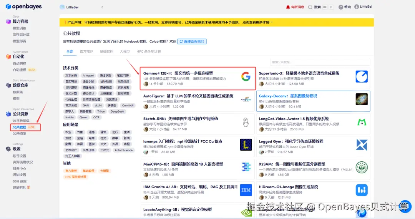Screen dimensions: 415x219
Task: Open 账号设置 in the sidebar
Action: click(x=20, y=156)
